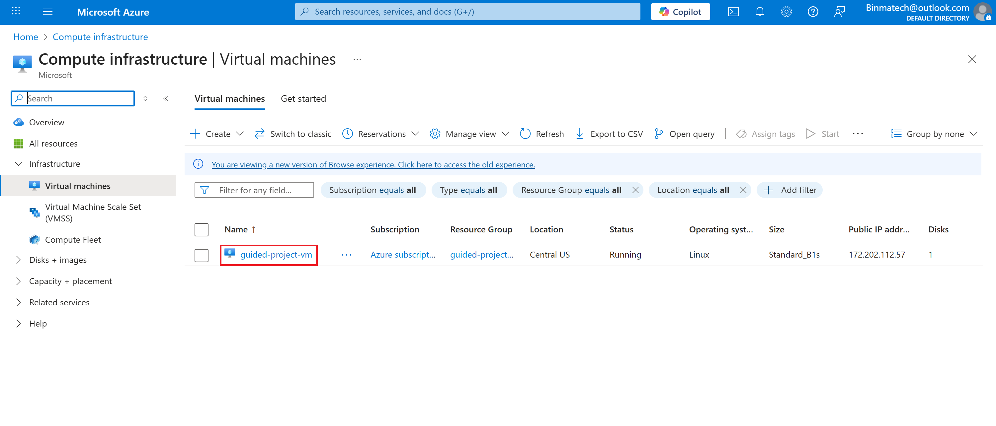Open the feedback icon in header

pos(839,12)
